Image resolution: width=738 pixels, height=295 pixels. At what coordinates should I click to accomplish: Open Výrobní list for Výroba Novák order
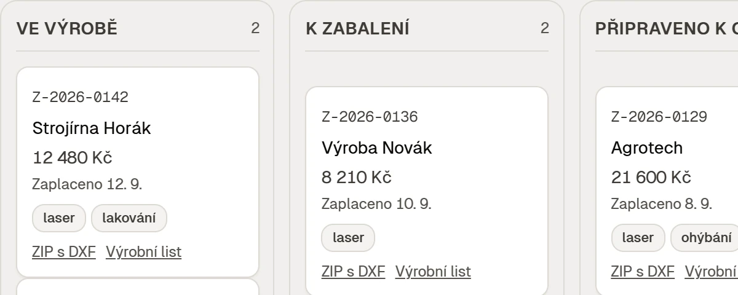pyautogui.click(x=433, y=271)
